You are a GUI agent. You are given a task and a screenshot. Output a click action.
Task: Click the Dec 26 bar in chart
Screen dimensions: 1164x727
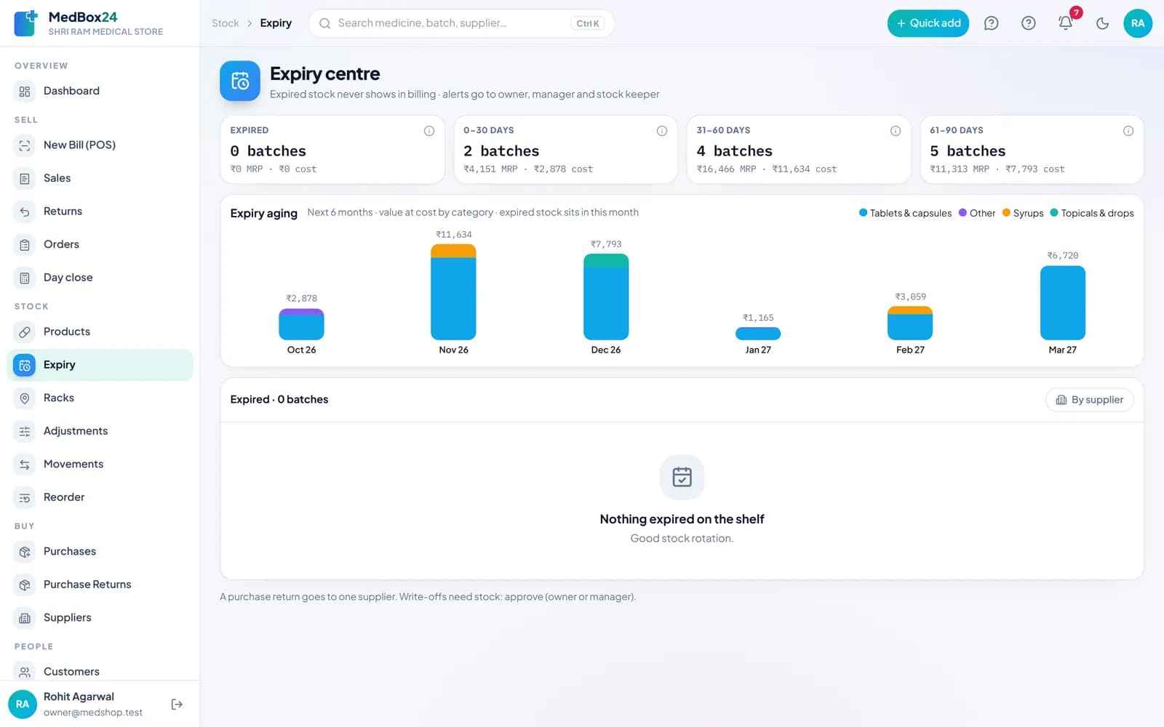click(606, 297)
